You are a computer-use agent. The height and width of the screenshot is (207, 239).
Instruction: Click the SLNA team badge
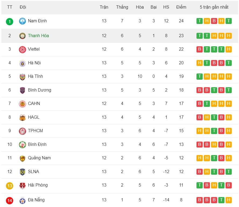[x=22, y=172]
